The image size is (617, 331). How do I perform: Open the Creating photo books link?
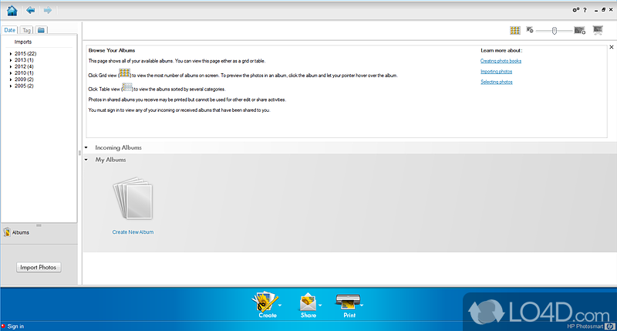click(x=501, y=61)
